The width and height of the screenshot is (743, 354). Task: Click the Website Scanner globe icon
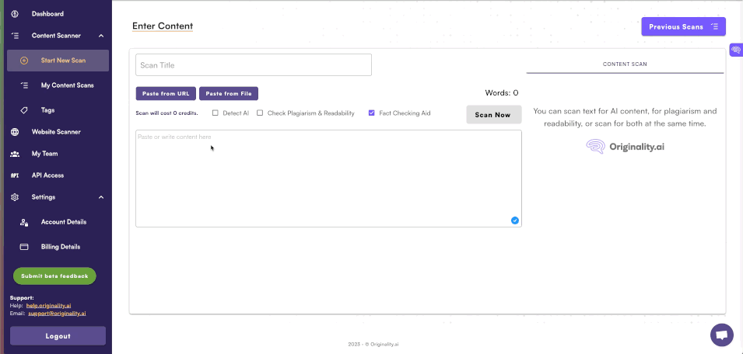[x=15, y=132]
